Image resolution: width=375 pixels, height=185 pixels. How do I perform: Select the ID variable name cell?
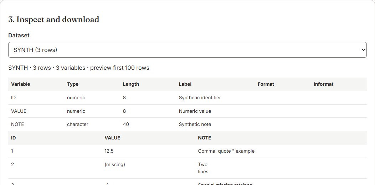(14, 97)
